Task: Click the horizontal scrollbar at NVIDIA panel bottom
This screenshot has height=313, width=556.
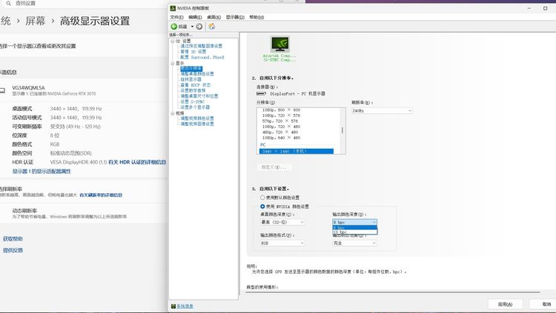Action: click(393, 292)
